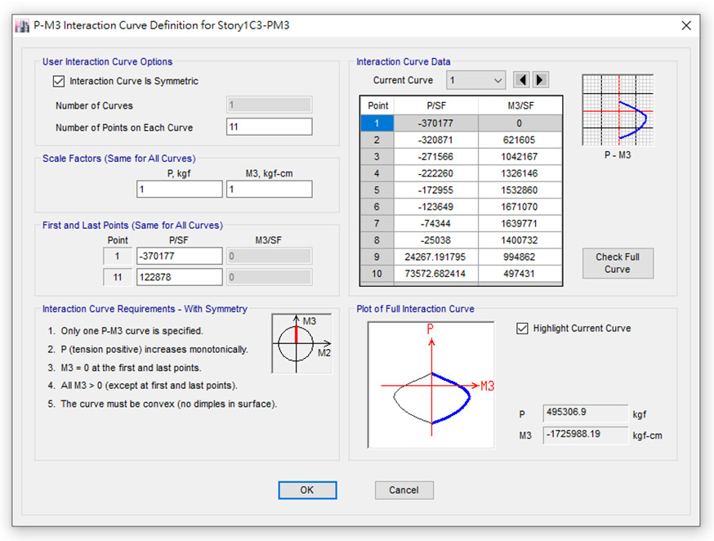Select M3/SF cell 1400732
714x541 pixels.
tap(520, 240)
